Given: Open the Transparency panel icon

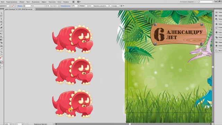Looking at the screenshot, I should (x=216, y=19).
